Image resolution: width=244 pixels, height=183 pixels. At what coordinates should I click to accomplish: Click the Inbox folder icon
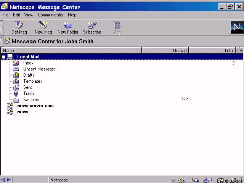(16, 63)
